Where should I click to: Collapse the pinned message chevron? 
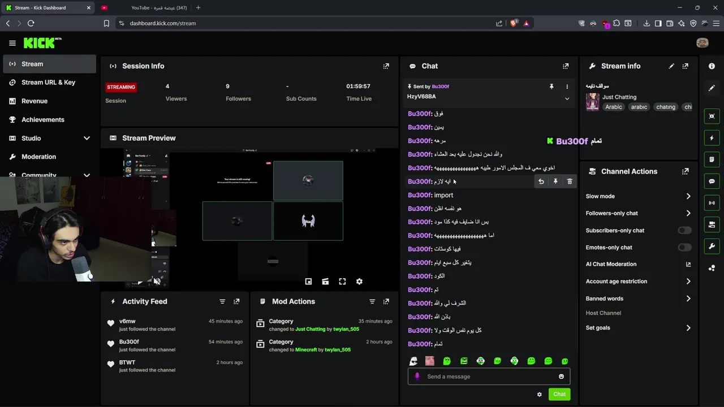567,99
